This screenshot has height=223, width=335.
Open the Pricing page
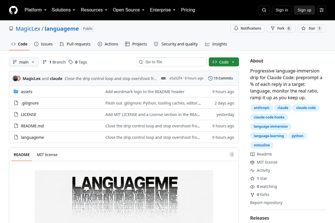[x=188, y=10]
